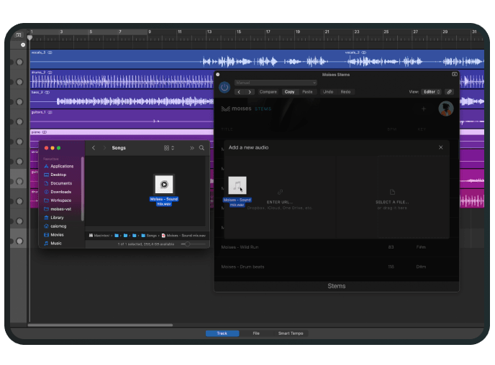
Task: Click the loop icon on bass_2 region
Action: coord(47,93)
